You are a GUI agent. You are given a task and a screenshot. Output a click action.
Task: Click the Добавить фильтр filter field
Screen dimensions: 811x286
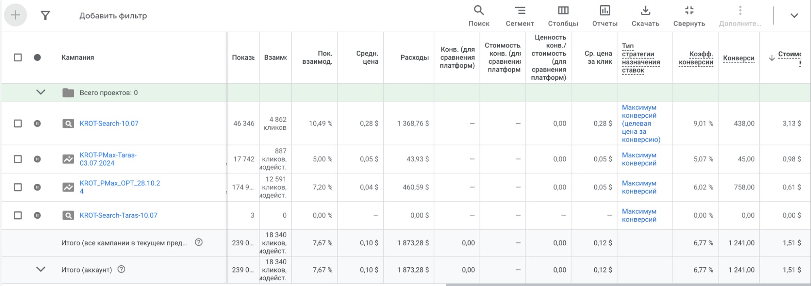pos(113,16)
